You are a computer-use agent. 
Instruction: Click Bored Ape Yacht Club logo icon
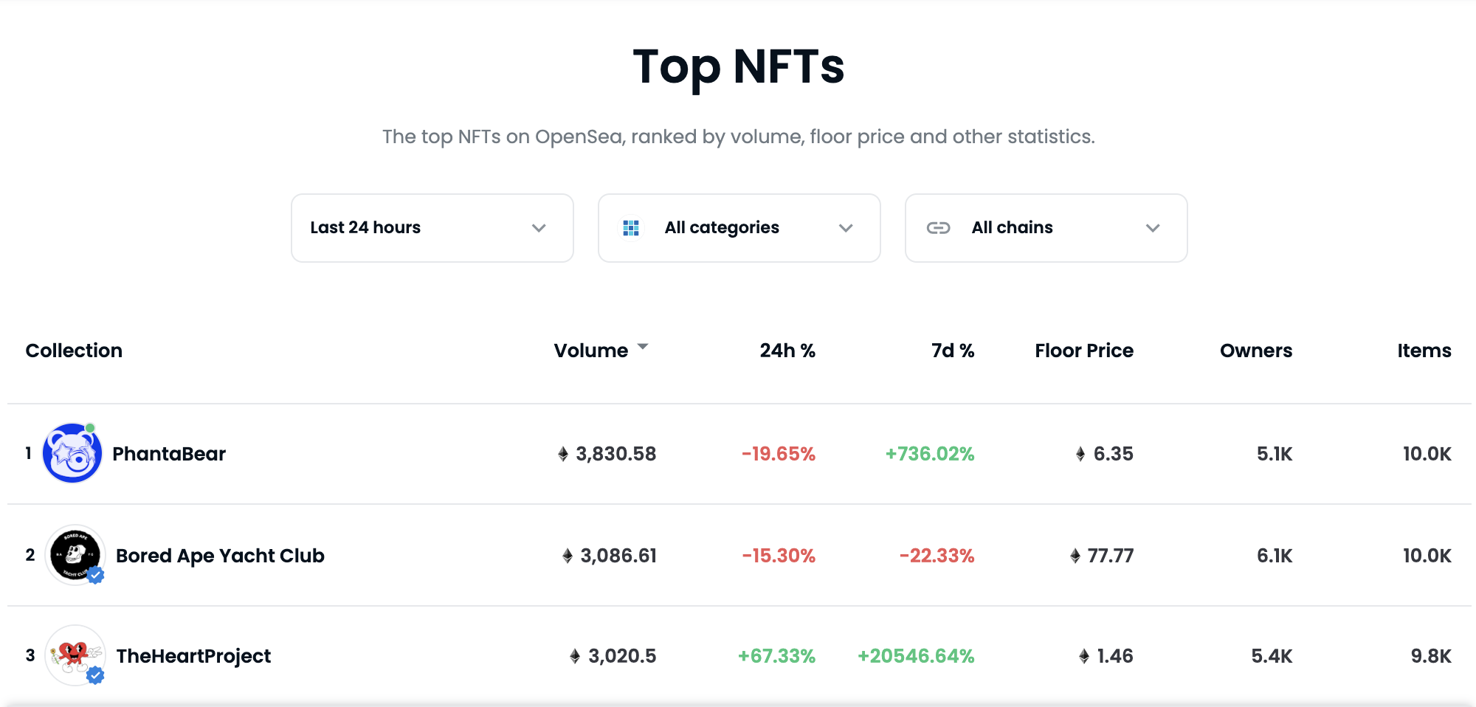pos(75,555)
